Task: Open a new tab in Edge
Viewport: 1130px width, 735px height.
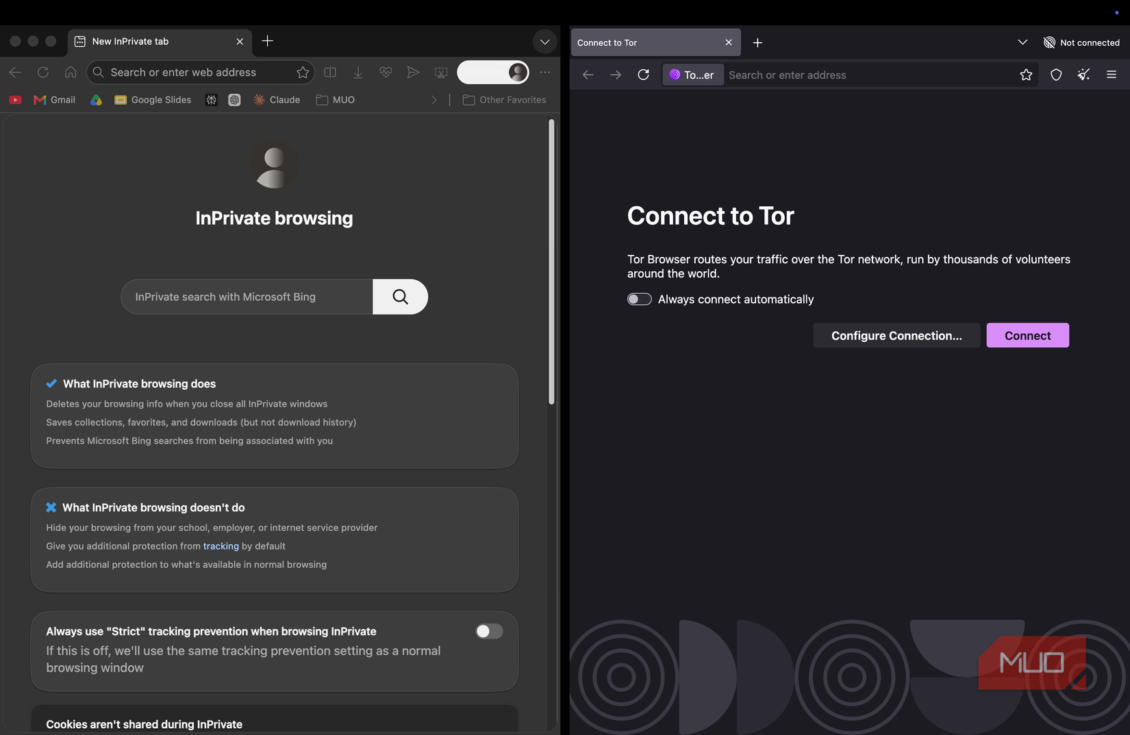Action: (x=267, y=41)
